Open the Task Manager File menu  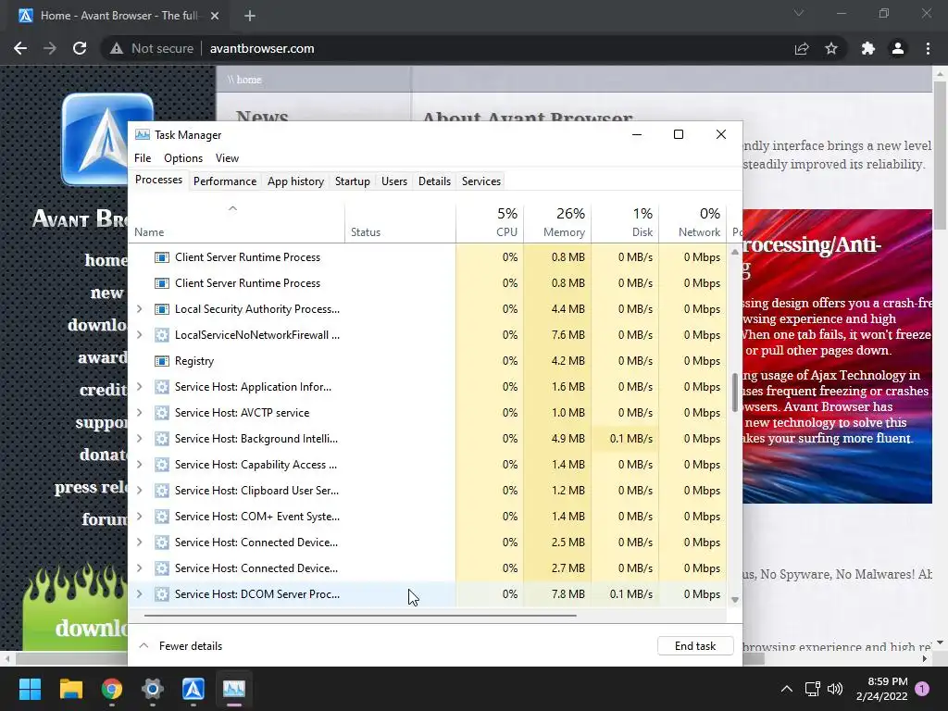coord(143,157)
